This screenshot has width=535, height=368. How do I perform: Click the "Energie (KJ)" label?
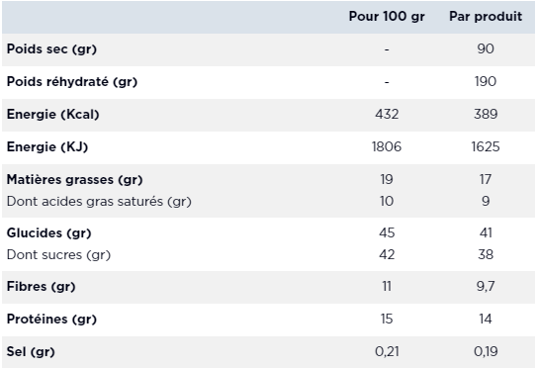(x=47, y=147)
